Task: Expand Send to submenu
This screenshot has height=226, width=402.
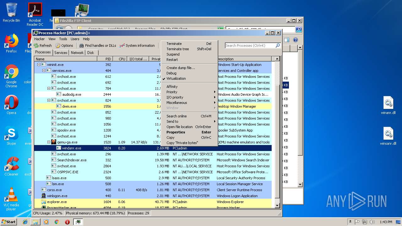Action: pos(189,121)
